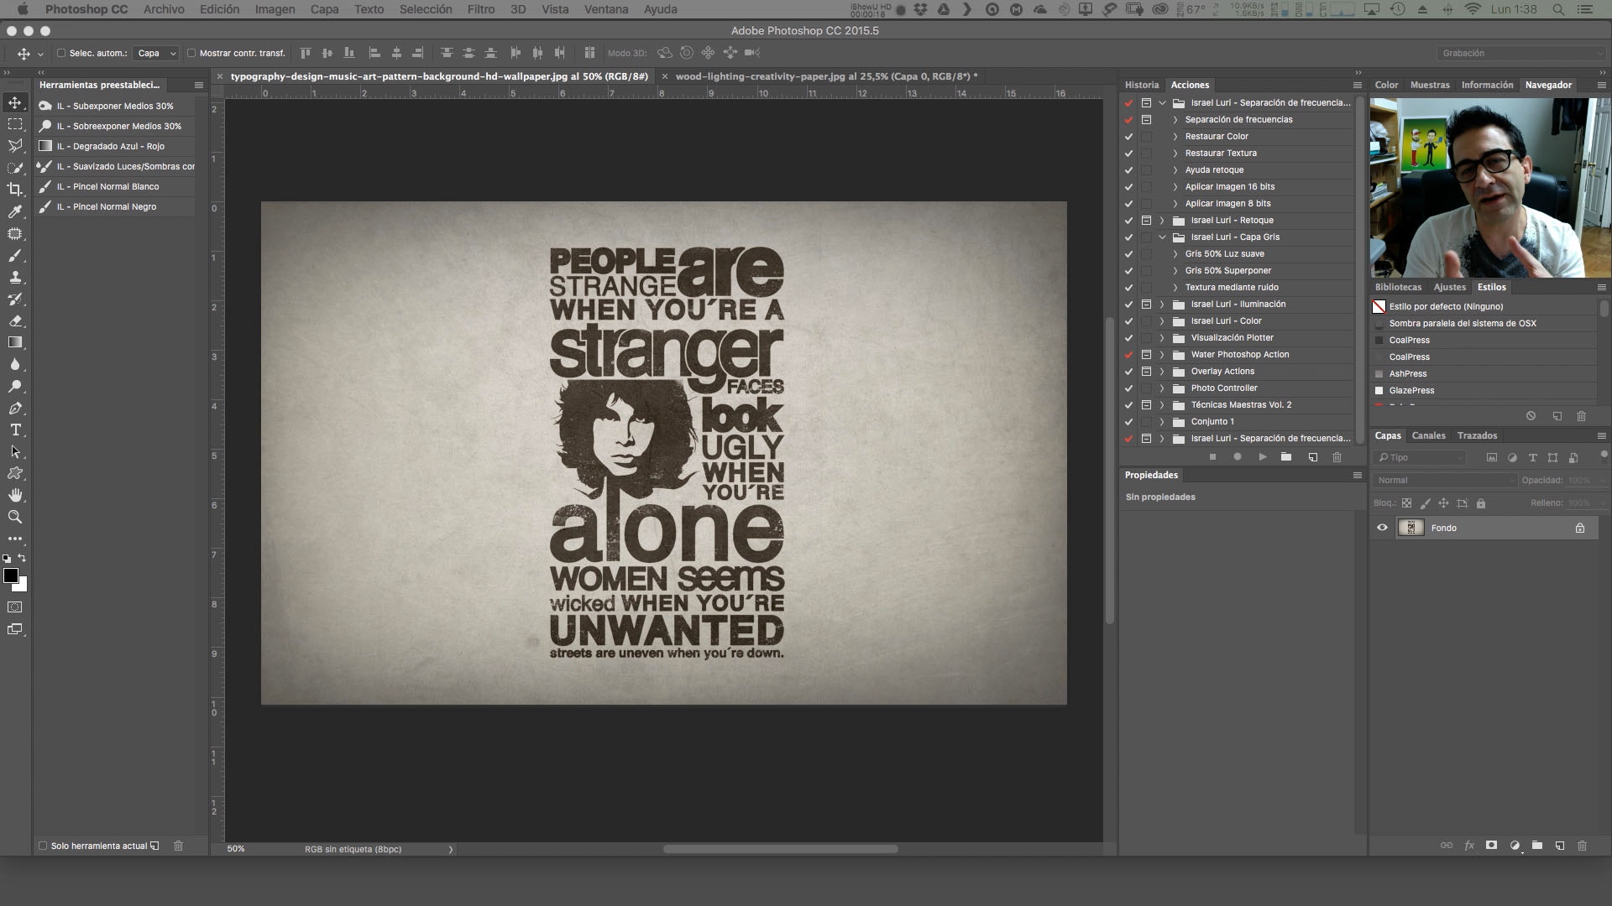Create new layer icon in Layers panel
The image size is (1612, 906).
tap(1559, 846)
